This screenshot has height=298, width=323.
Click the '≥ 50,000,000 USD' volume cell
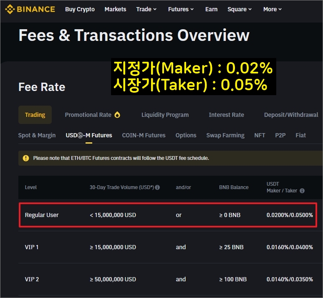pos(113,279)
